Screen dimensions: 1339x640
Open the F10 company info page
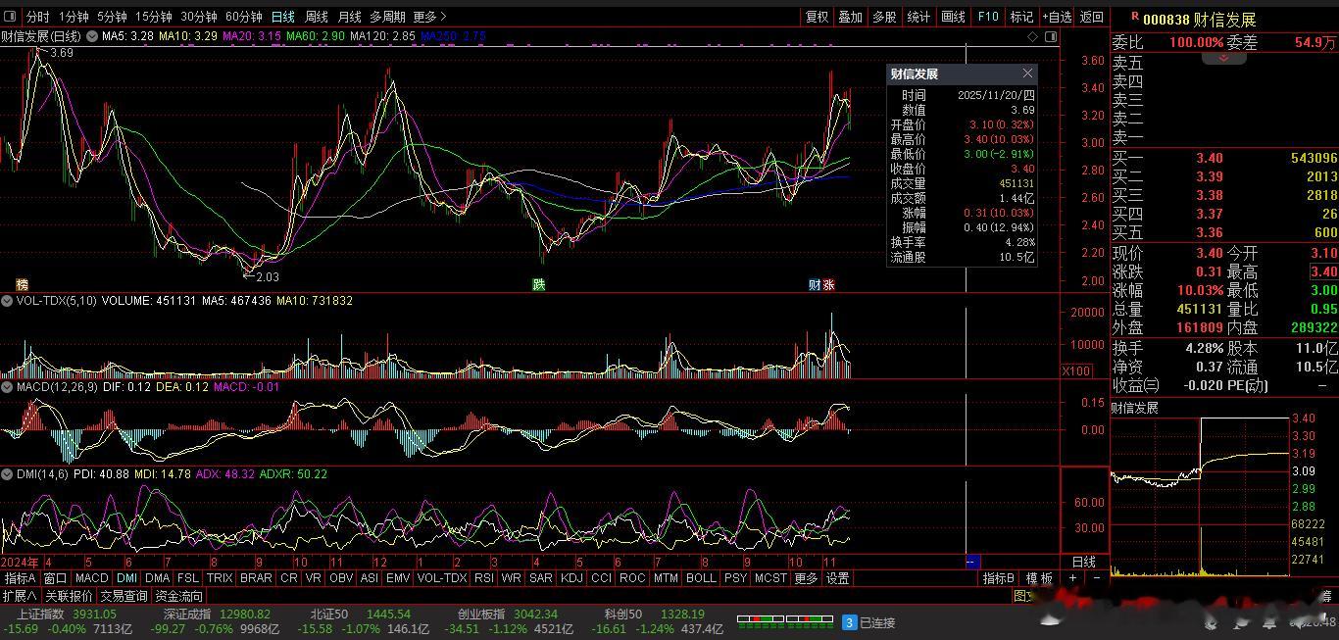click(988, 17)
